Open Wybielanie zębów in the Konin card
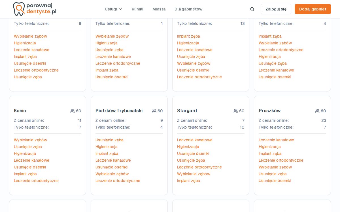This screenshot has width=340, height=212. click(x=30, y=140)
